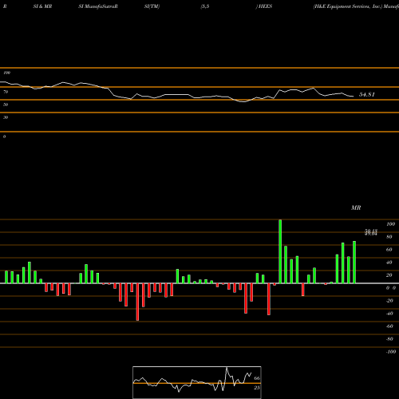Click the 100 label on the RSI axis
Viewport: 399px width, 399px height.
(6, 73)
